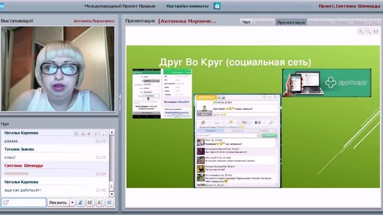Switch to the Чат tab
The height and width of the screenshot is (215, 383).
[x=246, y=22]
